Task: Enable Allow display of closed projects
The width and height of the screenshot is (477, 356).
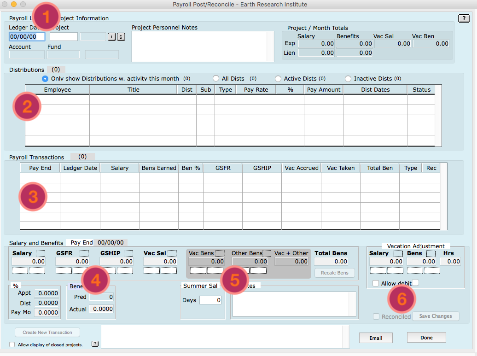Action: tap(12, 344)
